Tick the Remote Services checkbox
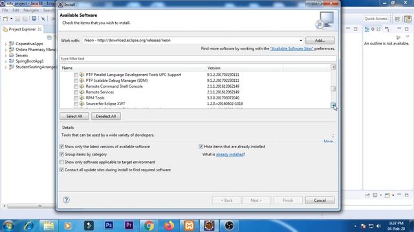 click(76, 92)
